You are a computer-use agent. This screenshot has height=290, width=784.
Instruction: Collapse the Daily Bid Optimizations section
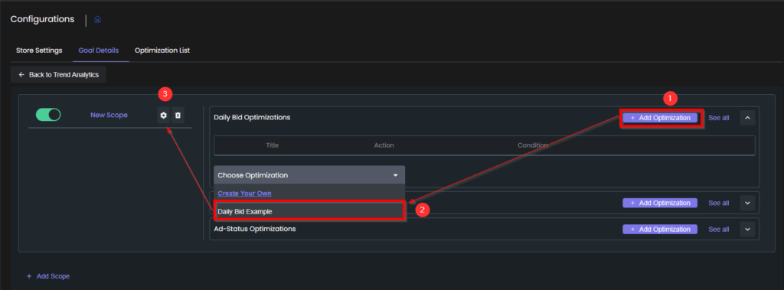pos(747,118)
